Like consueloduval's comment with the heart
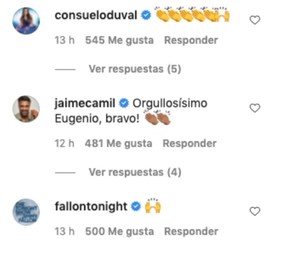Image resolution: width=282 pixels, height=253 pixels. 255,20
